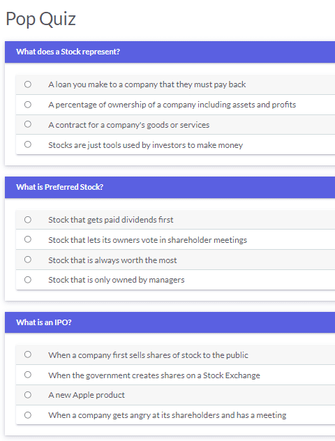Click answer text mentioning shareholder meetings

point(148,240)
